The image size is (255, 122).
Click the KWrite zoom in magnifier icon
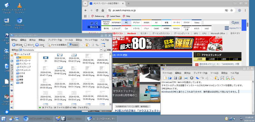tap(228, 78)
